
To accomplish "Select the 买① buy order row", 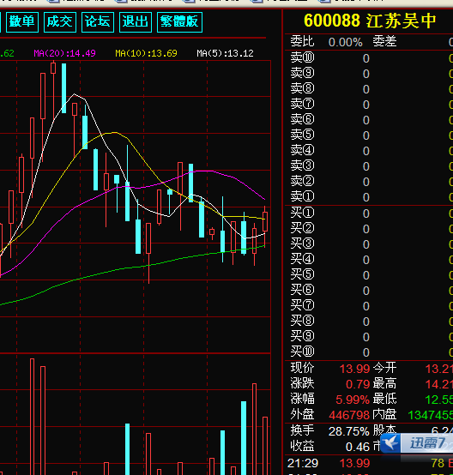I will (369, 213).
